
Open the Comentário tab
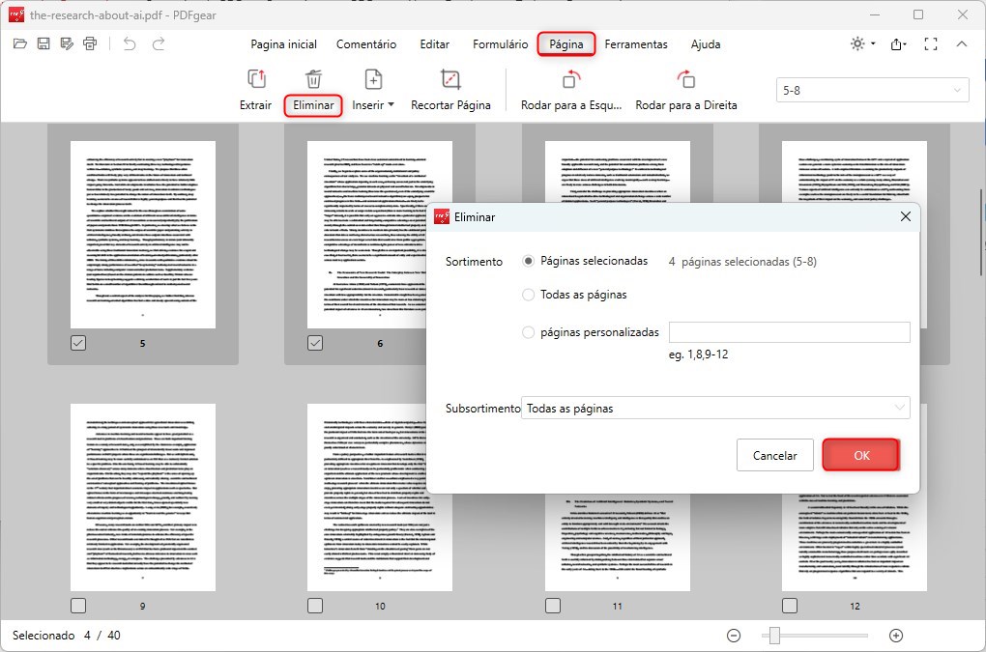(366, 43)
